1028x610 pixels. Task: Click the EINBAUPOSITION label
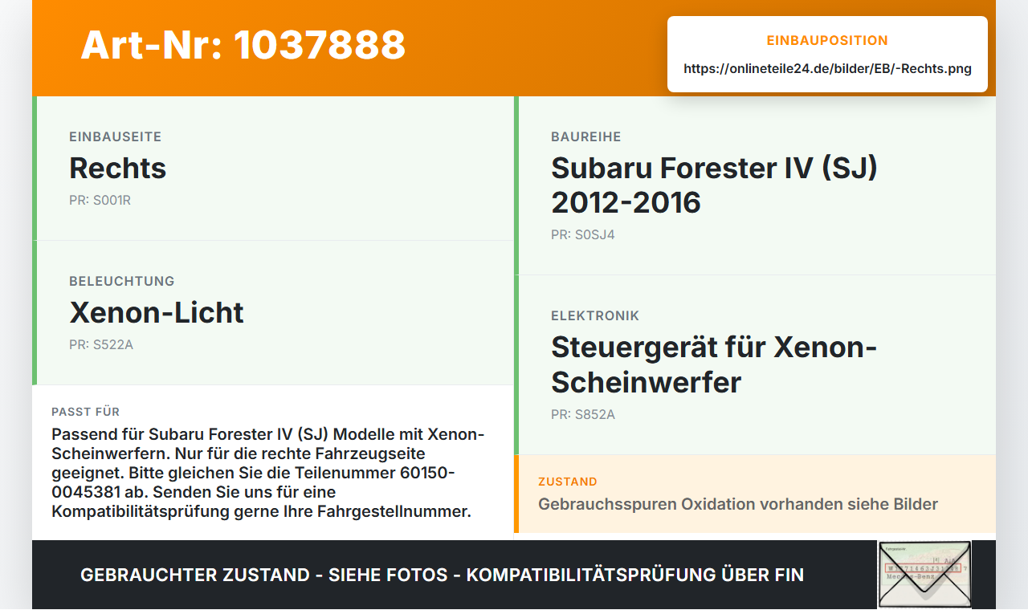827,40
